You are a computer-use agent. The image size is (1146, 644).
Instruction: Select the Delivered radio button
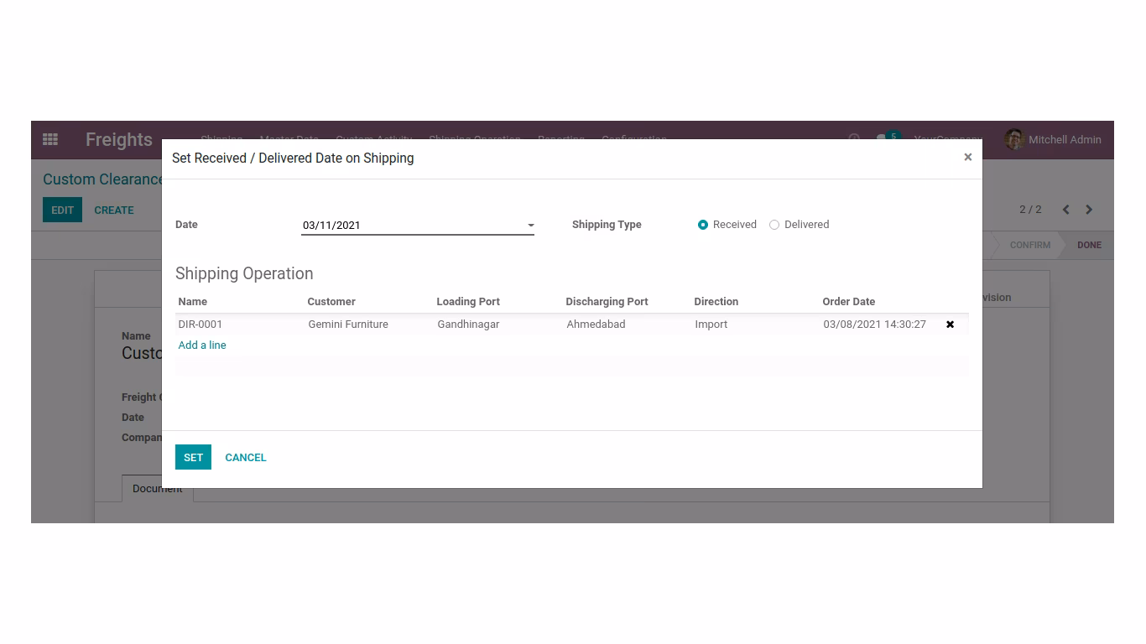point(774,225)
